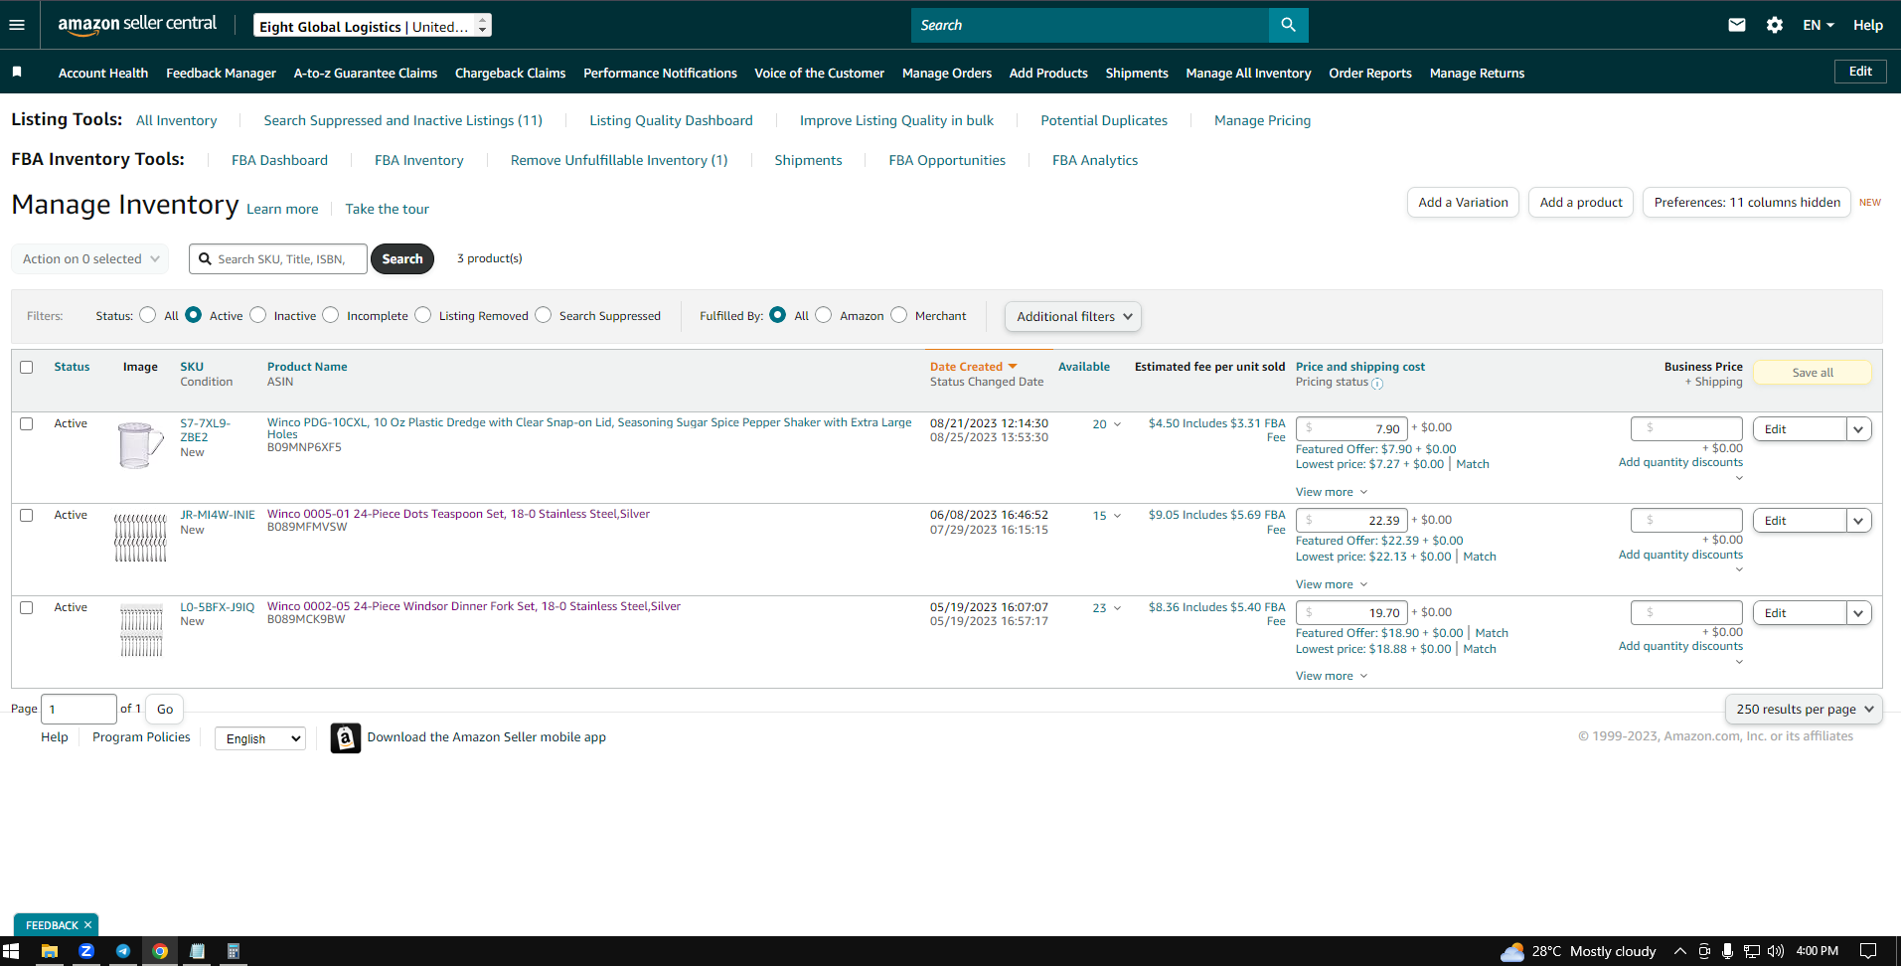
Task: Click in the SKU, Title, ISBN search field
Action: click(x=278, y=258)
